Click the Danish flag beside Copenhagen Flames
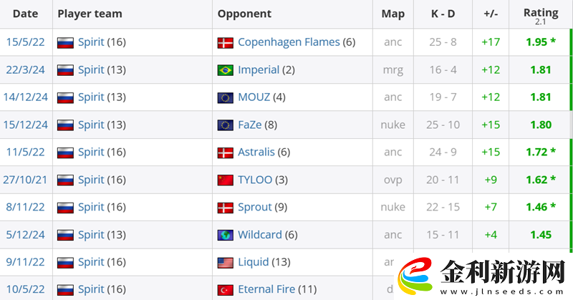The height and width of the screenshot is (300, 573). [226, 42]
